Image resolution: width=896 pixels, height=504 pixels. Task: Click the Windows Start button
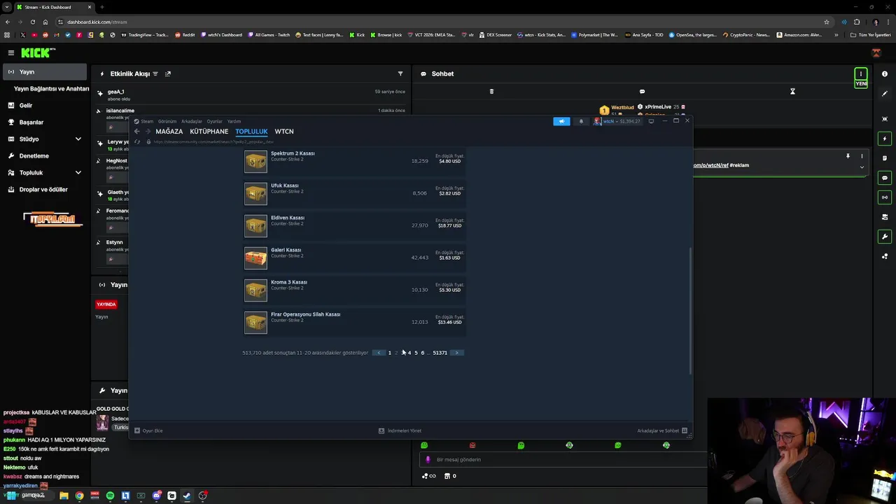click(11, 496)
